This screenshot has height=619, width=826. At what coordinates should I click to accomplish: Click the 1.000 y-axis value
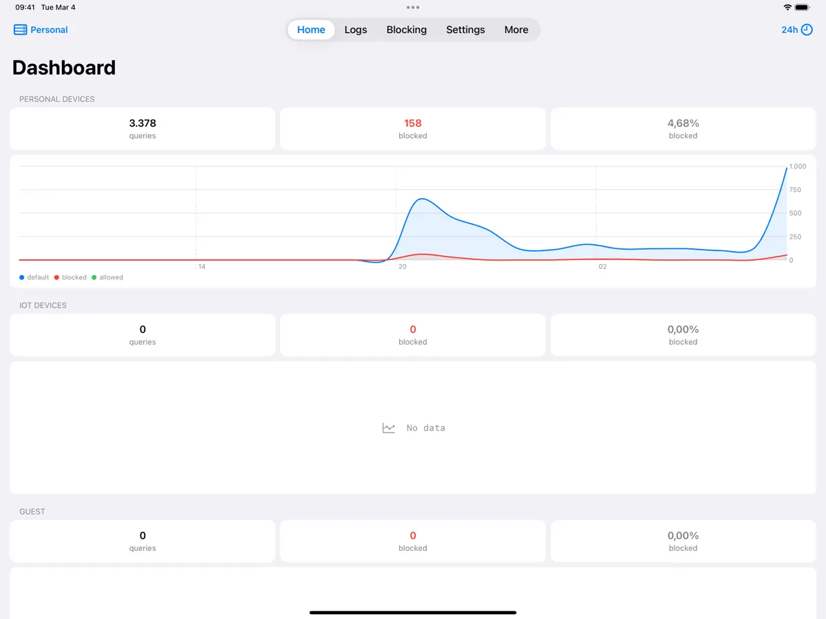coord(798,166)
